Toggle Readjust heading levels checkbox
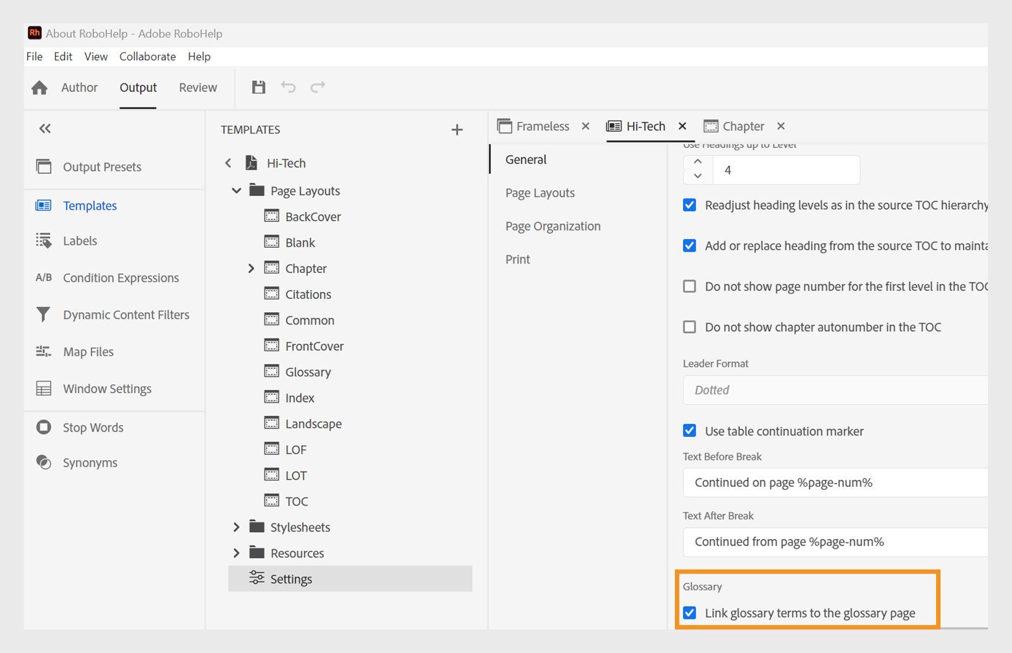 [x=689, y=205]
